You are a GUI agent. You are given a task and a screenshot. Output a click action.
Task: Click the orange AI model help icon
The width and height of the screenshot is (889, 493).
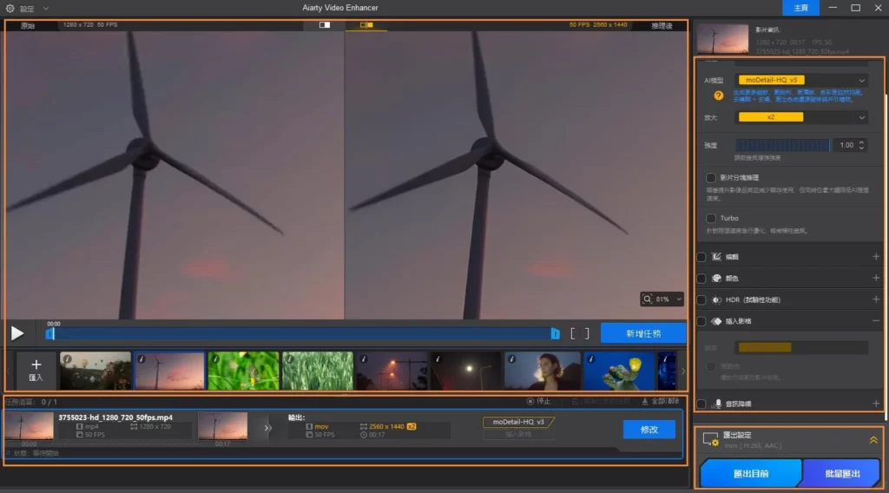[719, 95]
